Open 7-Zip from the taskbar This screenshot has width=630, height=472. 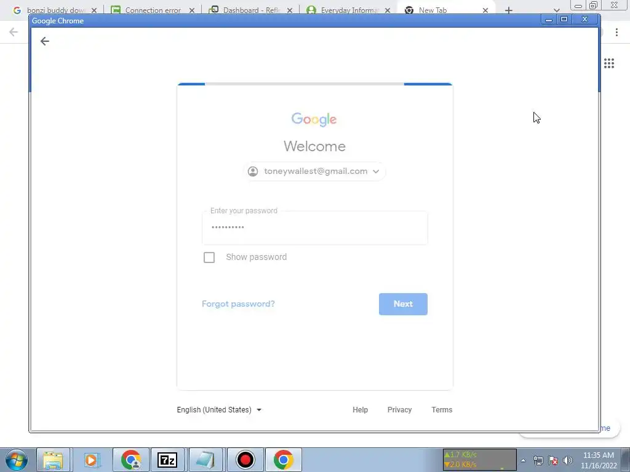[x=167, y=460]
